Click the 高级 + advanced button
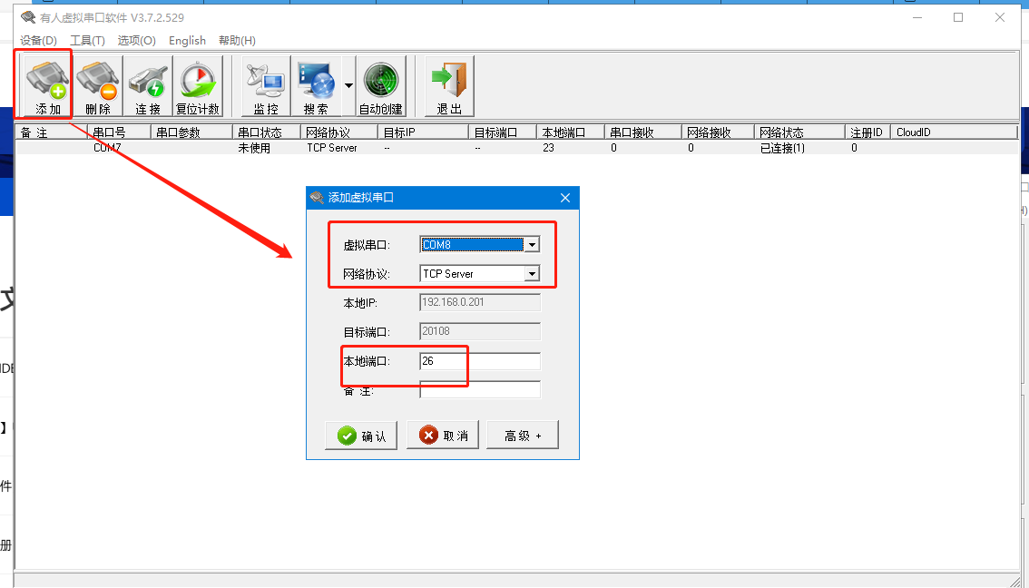This screenshot has height=588, width=1029. (x=523, y=435)
